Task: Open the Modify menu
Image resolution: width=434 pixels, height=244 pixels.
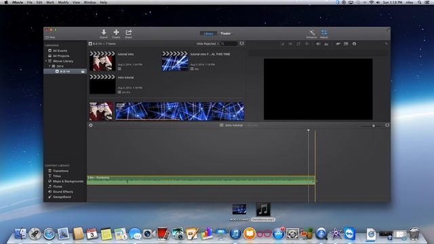Action: (x=63, y=2)
